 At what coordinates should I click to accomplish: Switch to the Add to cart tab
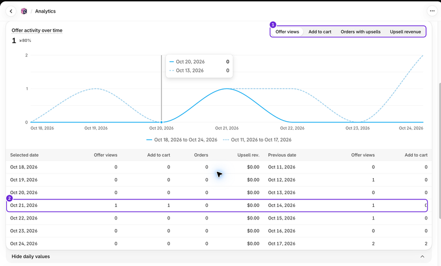320,32
